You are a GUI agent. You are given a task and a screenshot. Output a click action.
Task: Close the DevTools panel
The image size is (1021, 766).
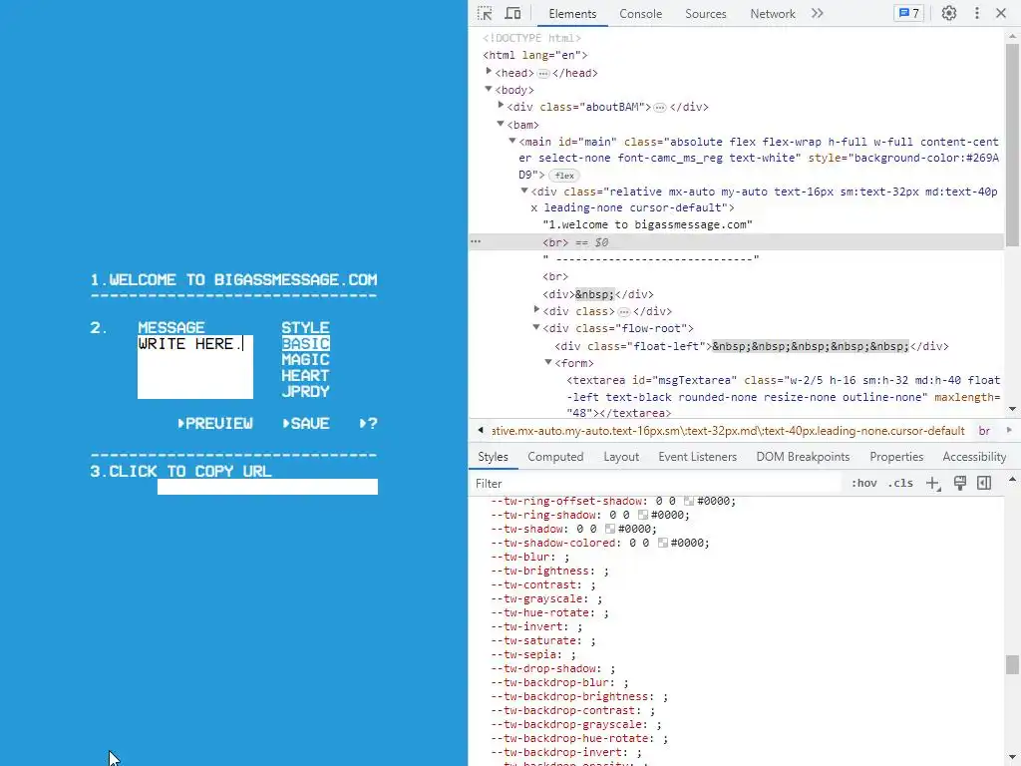[x=1001, y=13]
